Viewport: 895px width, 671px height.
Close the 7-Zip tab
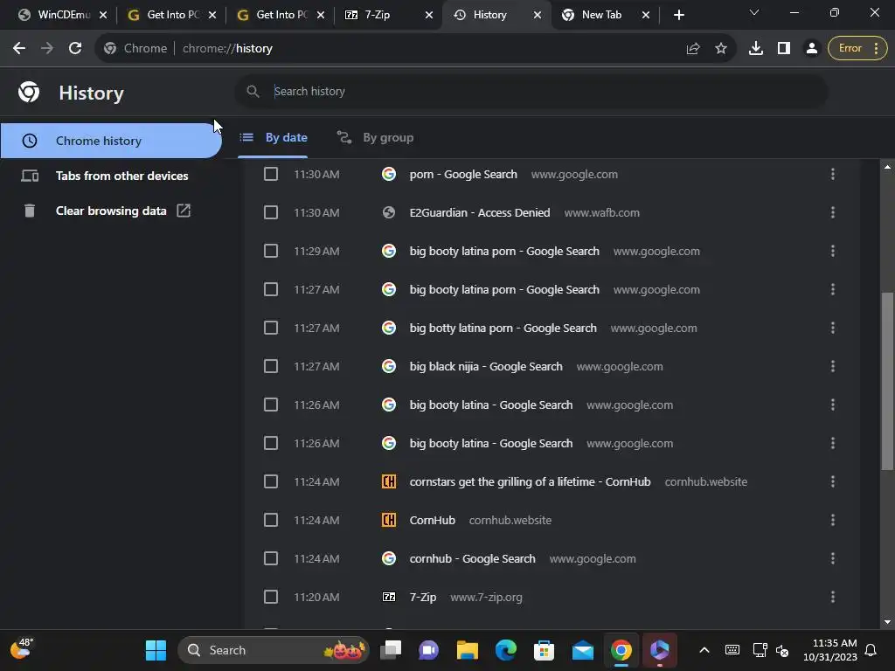(x=429, y=15)
